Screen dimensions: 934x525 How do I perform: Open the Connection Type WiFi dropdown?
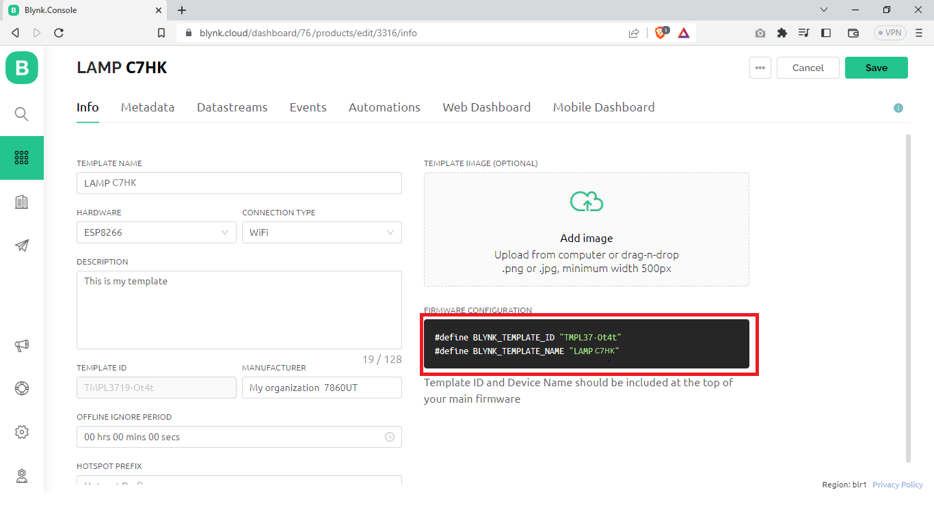tap(321, 232)
